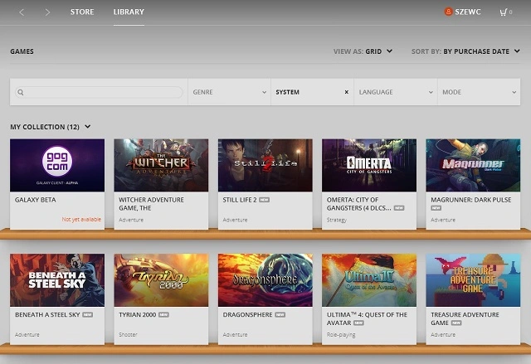Screen dimensions: 531x364
Task: Open the SYSTEM filter
Action: [x=288, y=92]
